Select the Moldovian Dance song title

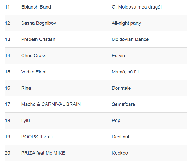130,39
